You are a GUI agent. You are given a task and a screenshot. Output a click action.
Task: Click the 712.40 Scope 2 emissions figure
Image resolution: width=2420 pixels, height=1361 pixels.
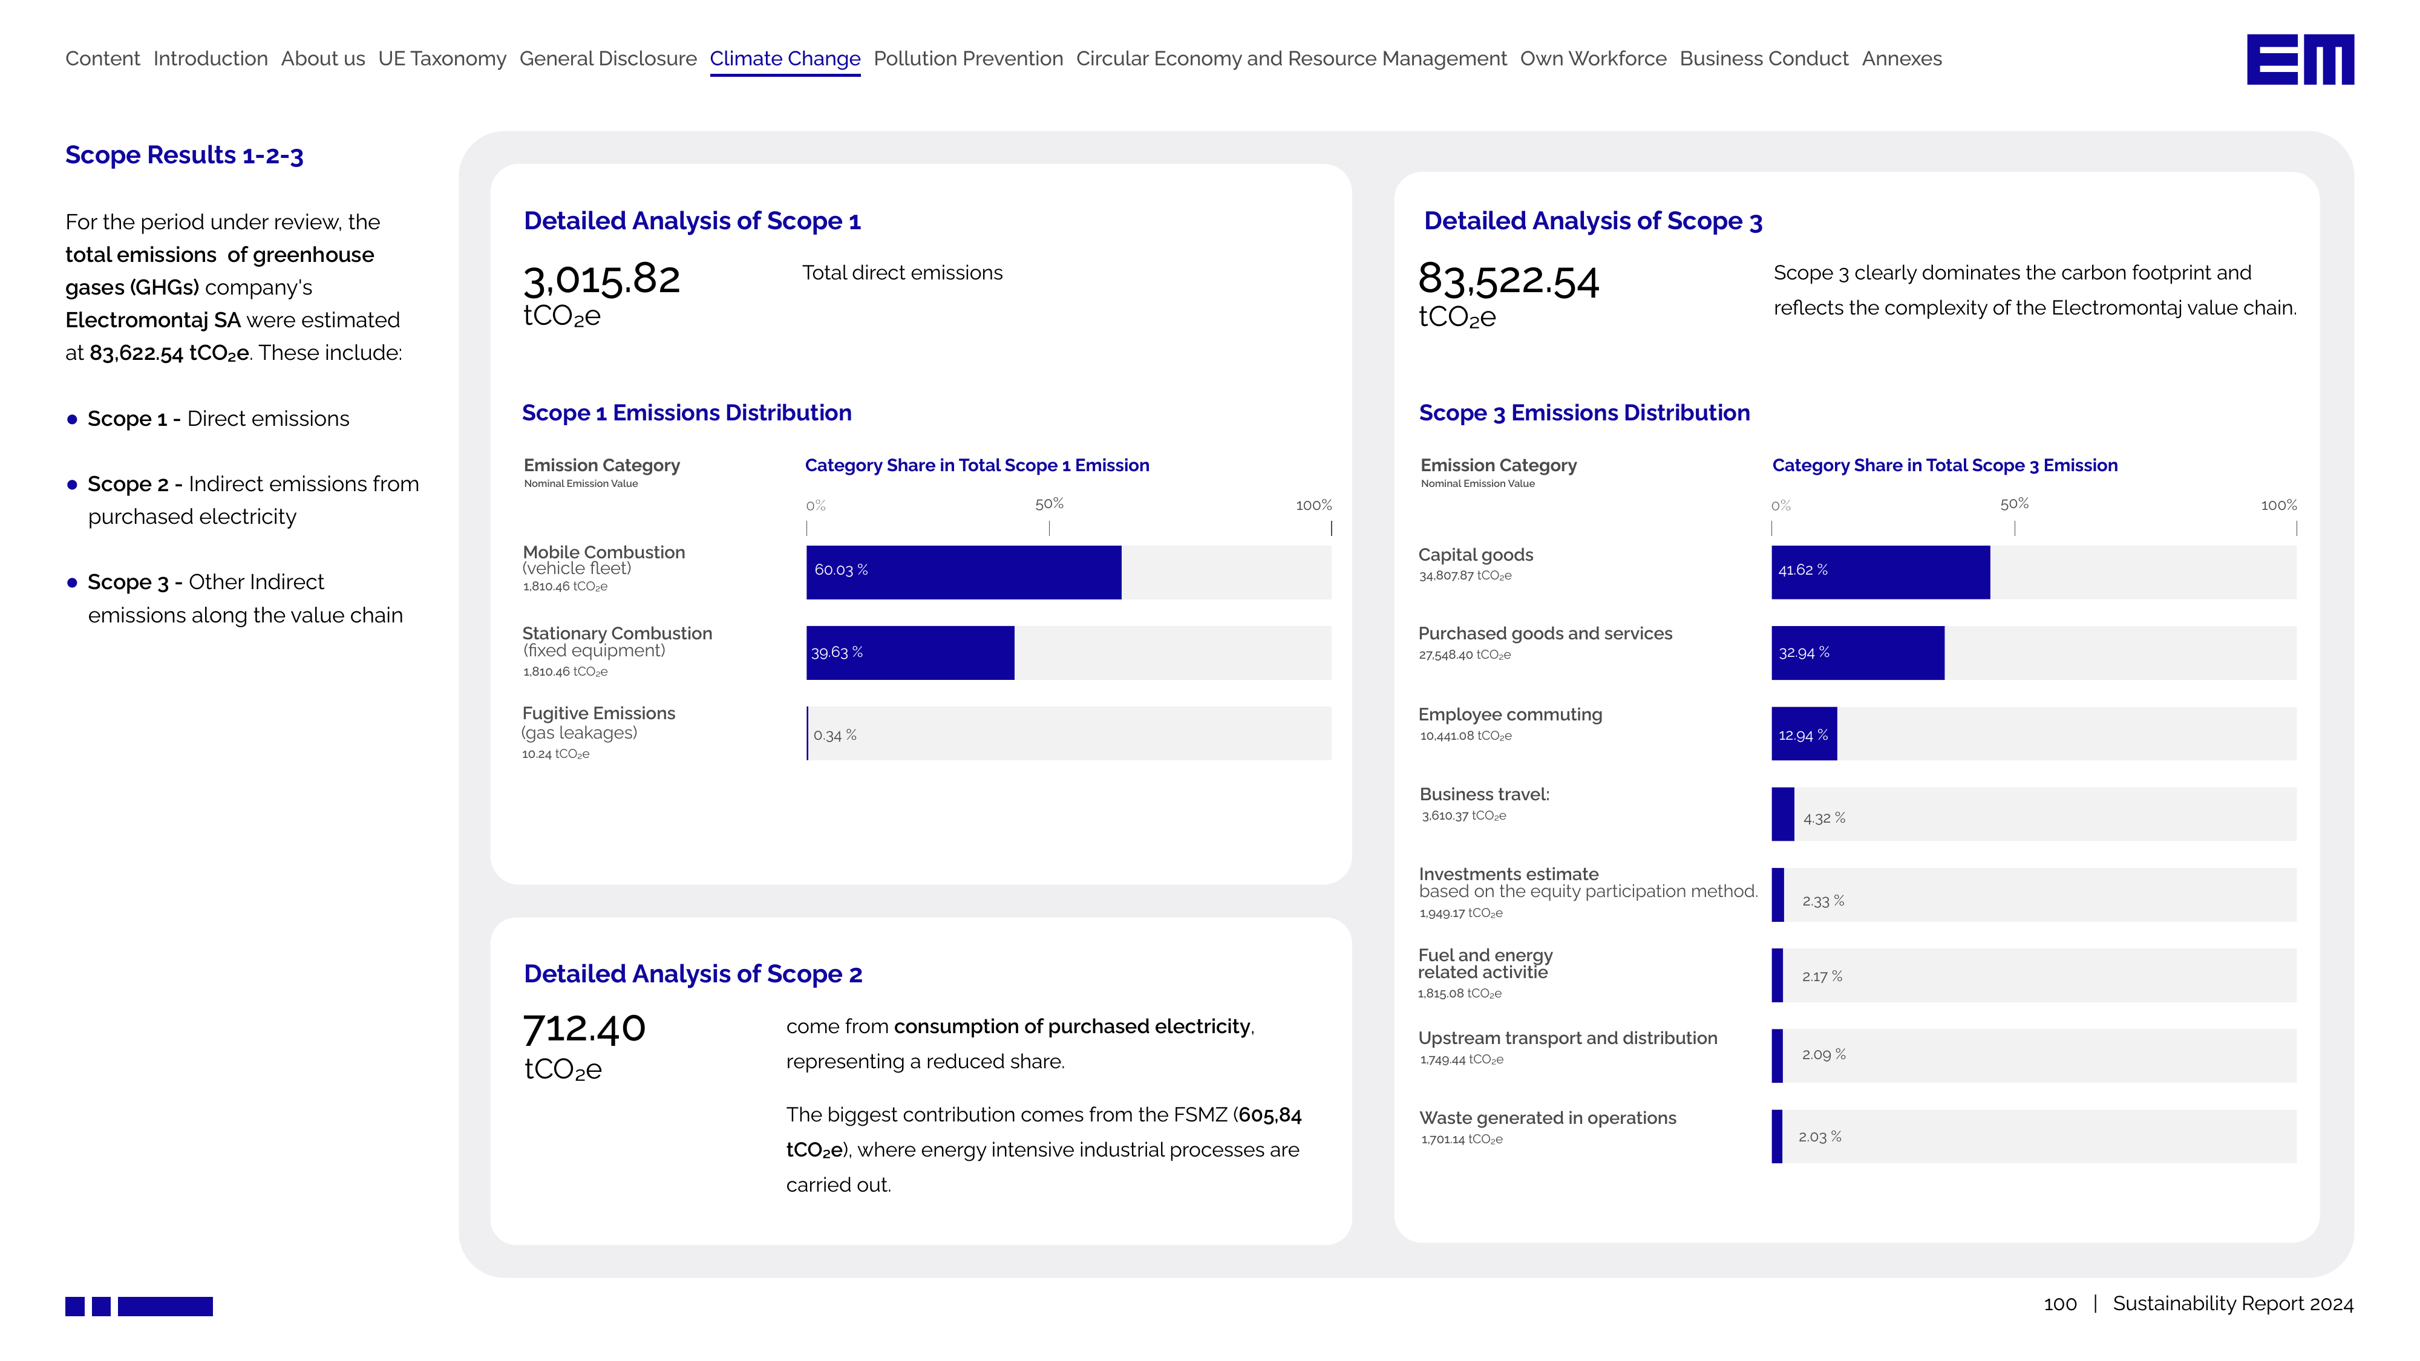(583, 1028)
